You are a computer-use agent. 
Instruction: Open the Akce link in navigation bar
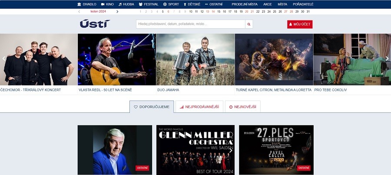click(267, 4)
